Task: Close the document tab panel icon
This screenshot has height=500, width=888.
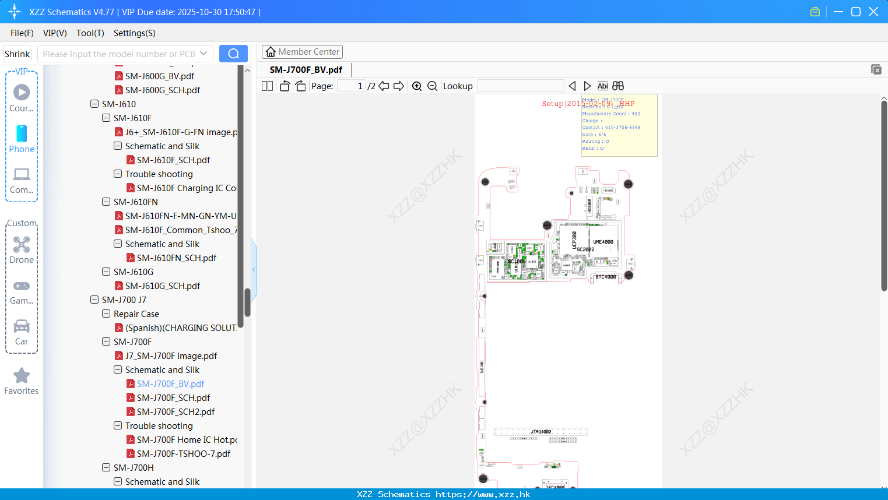Action: (x=876, y=69)
